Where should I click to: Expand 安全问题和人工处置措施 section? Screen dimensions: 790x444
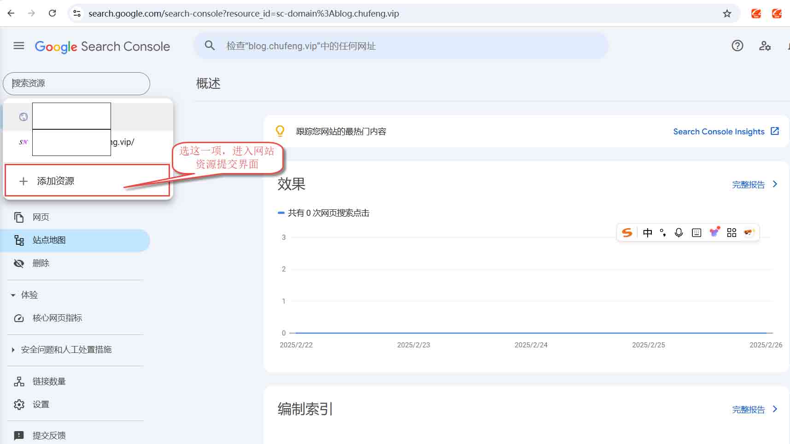tap(61, 350)
